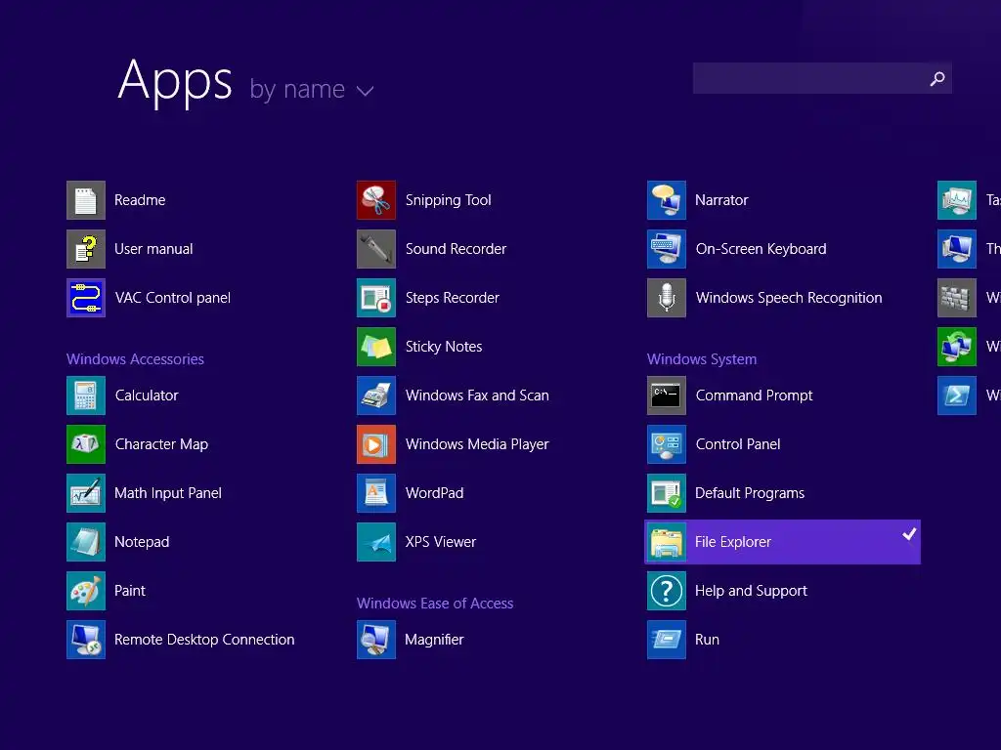The width and height of the screenshot is (1001, 750).
Task: Start the Narrator icon
Action: (x=667, y=200)
